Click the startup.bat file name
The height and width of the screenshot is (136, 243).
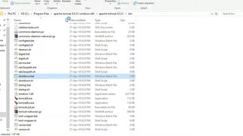25,85
